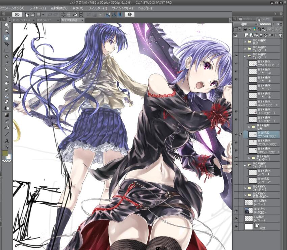Hide the フォルダー 5 folder with its eye
The image size is (287, 250).
tap(236, 56)
